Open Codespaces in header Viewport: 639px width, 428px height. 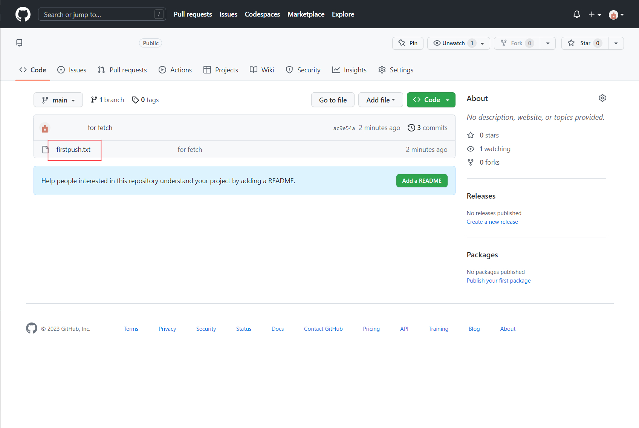(262, 14)
